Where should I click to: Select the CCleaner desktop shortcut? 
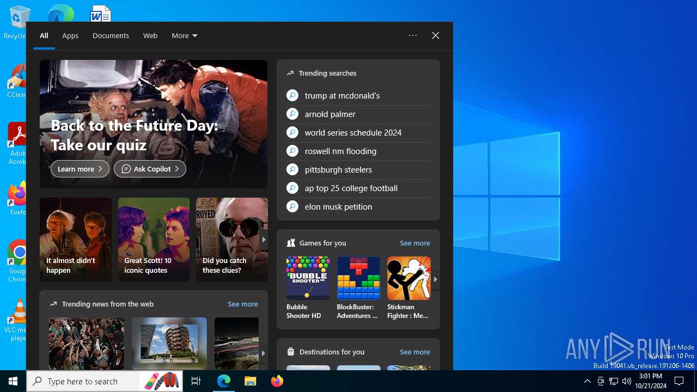[16, 81]
